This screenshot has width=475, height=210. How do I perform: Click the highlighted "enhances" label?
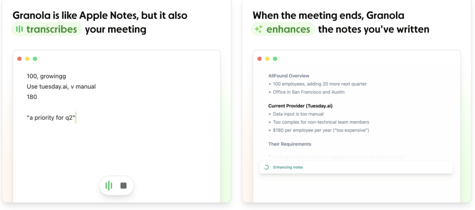tap(288, 29)
